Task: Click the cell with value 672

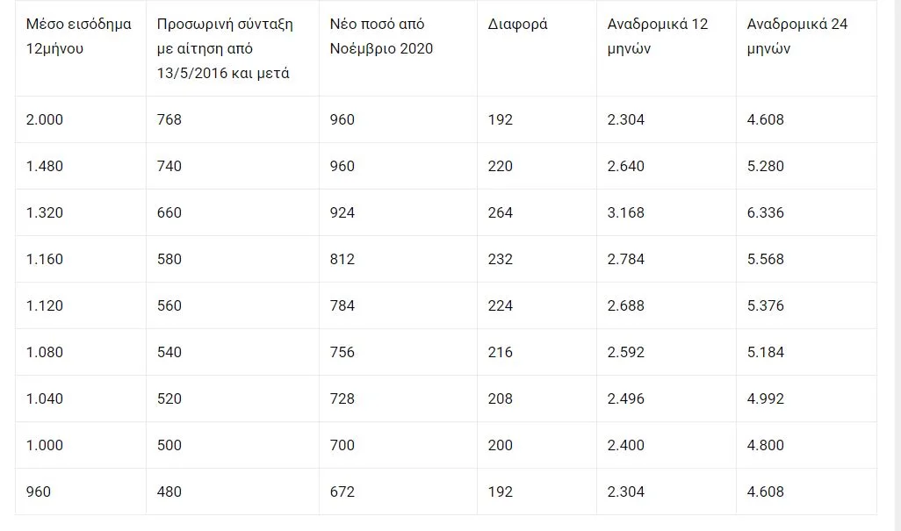Action: 342,492
